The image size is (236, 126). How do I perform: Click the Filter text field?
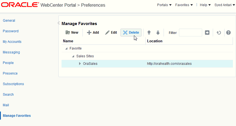point(190,33)
